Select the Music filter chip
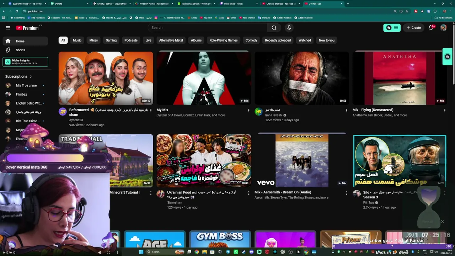Viewport: 455px width, 256px height. (77, 41)
